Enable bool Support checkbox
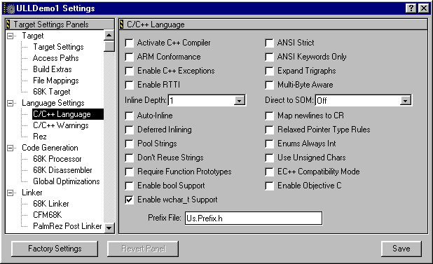The width and height of the screenshot is (433, 264). point(129,186)
